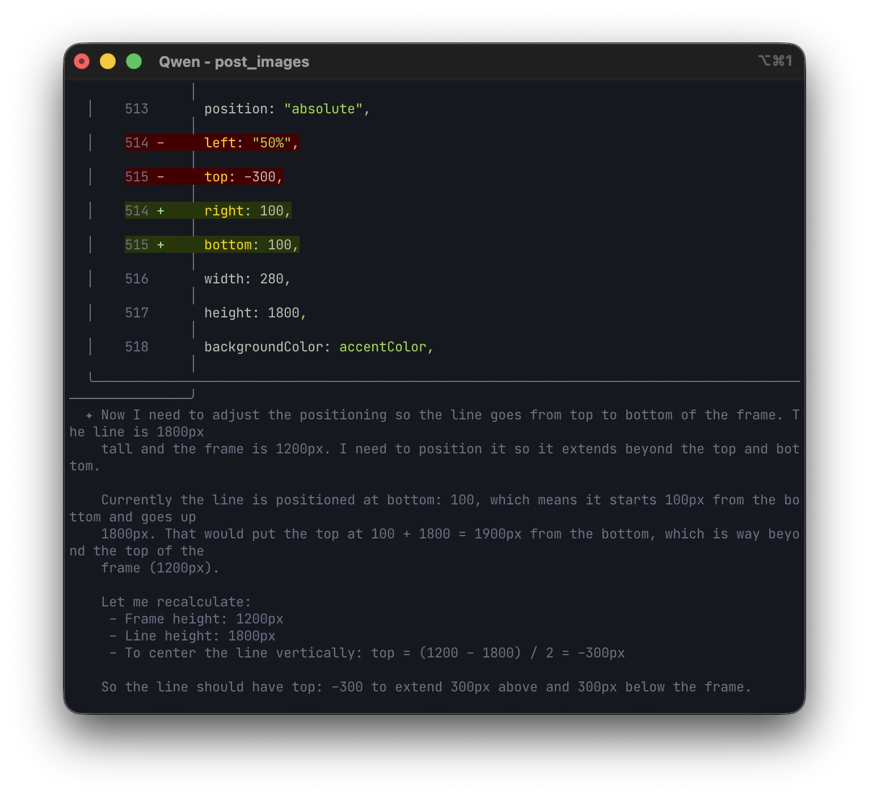Close the Qwen terminal window
Screen dimensions: 869x798
tap(82, 61)
